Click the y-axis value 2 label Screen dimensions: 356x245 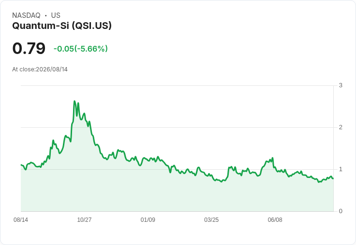pyautogui.click(x=341, y=127)
